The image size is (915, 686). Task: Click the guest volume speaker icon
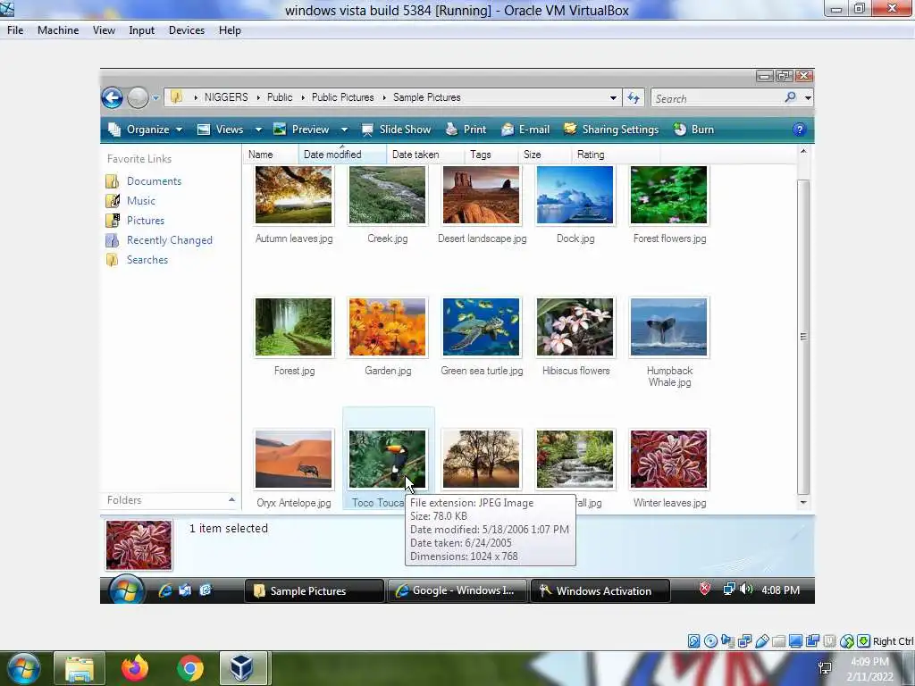746,590
